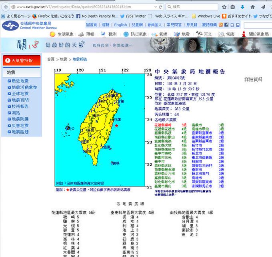Click the 地震 sidebar section header
The image size is (272, 257).
22,72
